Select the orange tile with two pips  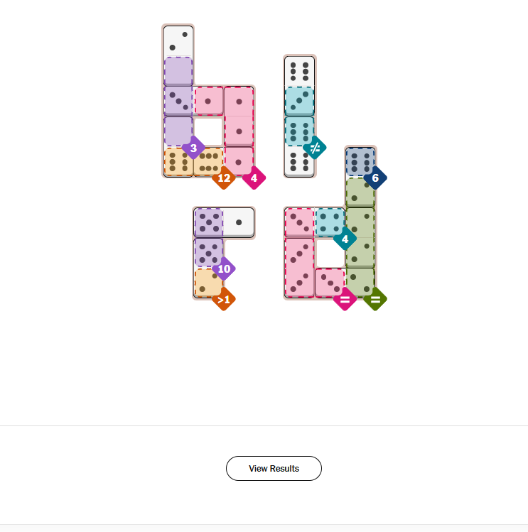[208, 283]
